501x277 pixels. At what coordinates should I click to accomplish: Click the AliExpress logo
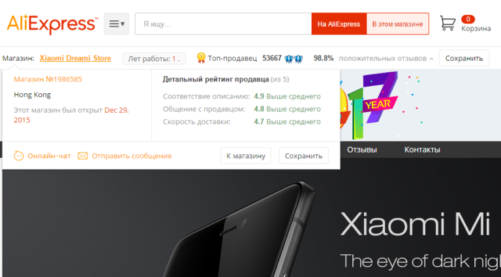pyautogui.click(x=53, y=24)
